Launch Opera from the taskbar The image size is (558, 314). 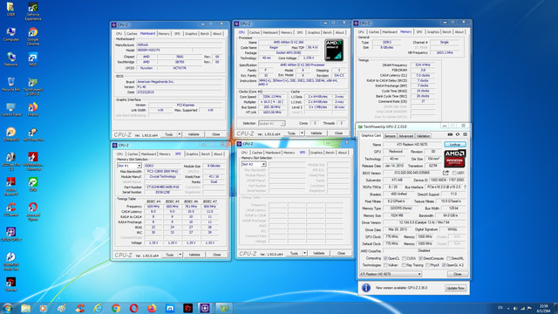pyautogui.click(x=134, y=308)
